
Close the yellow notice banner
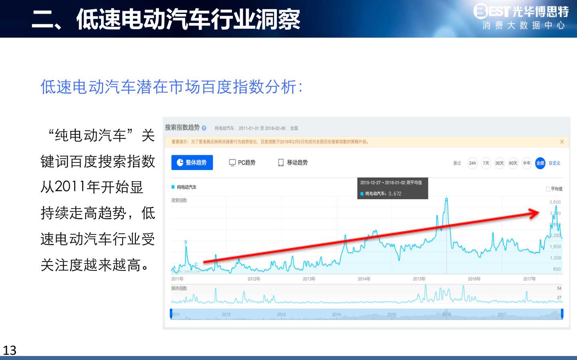562,142
